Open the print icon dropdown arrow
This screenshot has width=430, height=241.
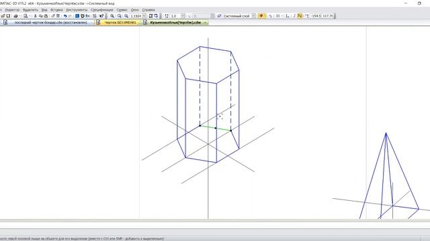click(19, 16)
